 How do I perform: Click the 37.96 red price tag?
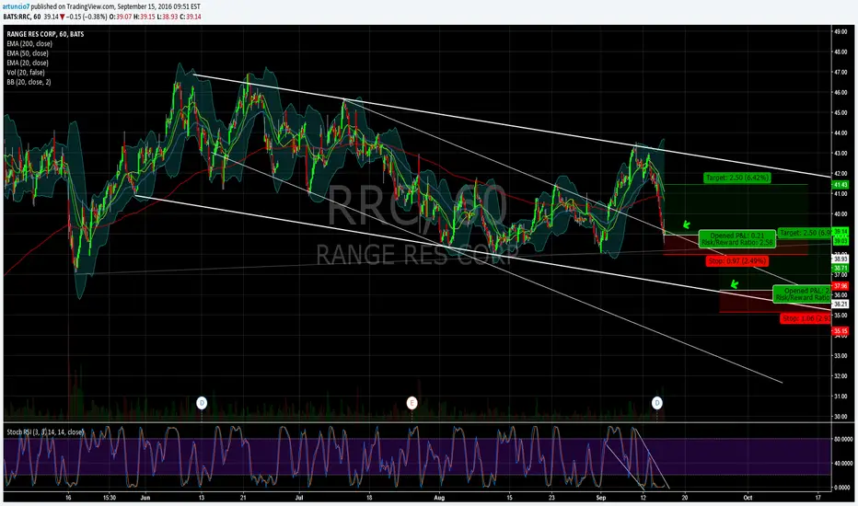(840, 286)
